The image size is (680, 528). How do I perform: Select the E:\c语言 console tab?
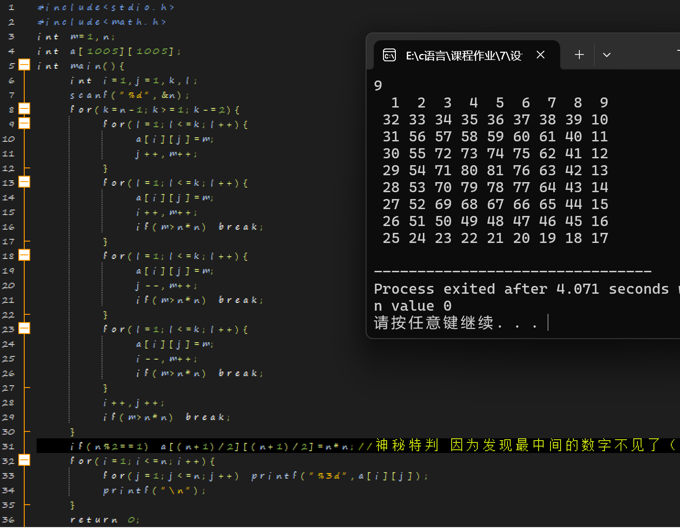click(467, 55)
